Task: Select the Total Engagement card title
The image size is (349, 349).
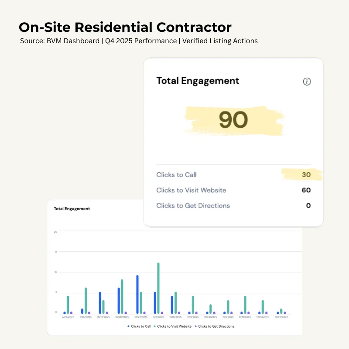Action: tap(198, 81)
